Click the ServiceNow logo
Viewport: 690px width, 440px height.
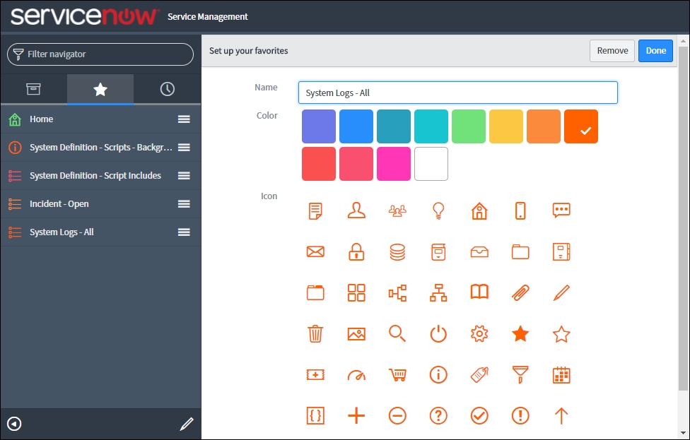pyautogui.click(x=83, y=16)
